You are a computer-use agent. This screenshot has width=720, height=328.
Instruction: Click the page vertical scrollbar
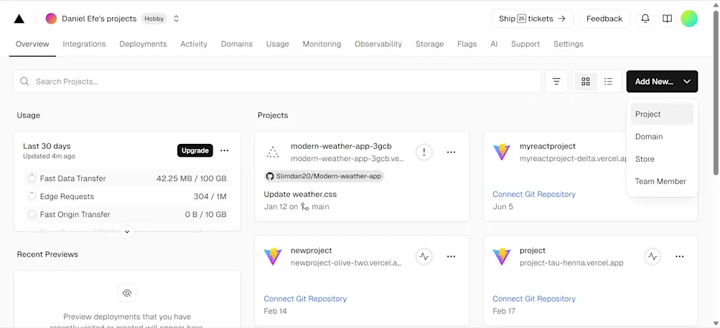[716, 92]
